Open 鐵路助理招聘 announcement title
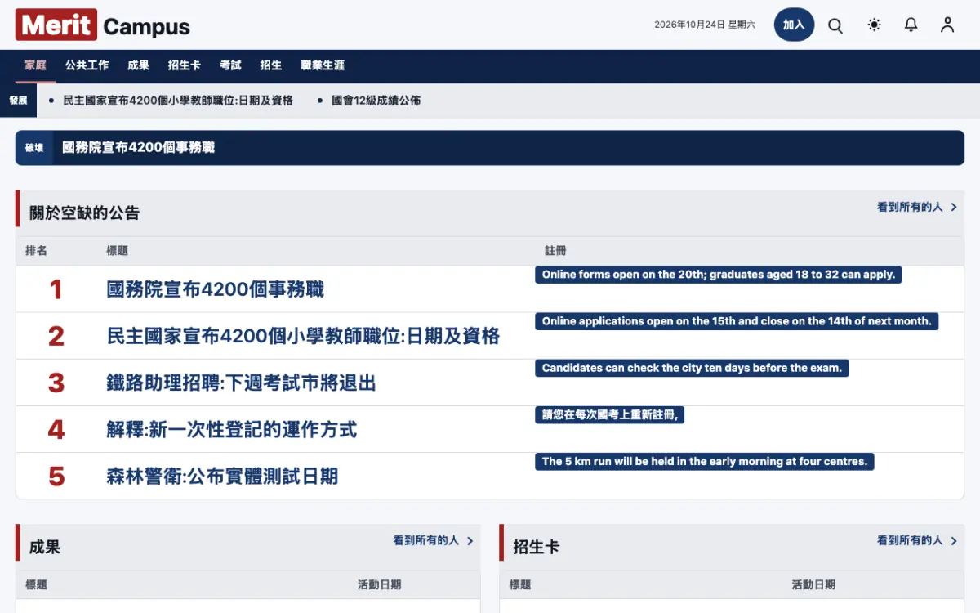 click(241, 383)
